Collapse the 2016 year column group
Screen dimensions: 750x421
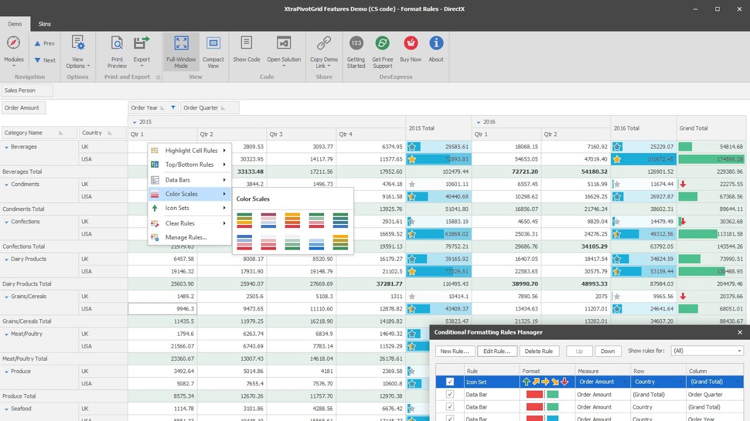[x=478, y=122]
